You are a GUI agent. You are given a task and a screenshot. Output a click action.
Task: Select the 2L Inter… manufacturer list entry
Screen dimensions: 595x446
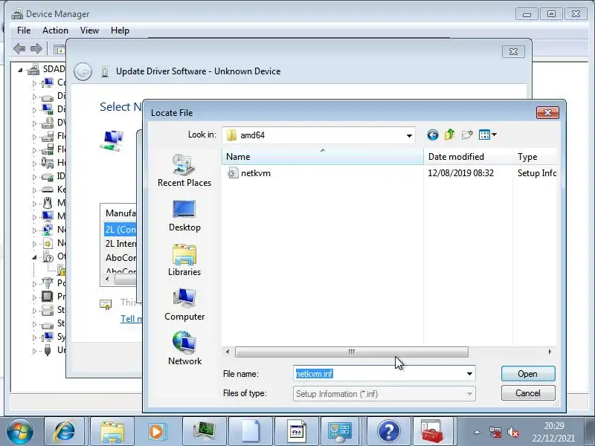pyautogui.click(x=120, y=244)
